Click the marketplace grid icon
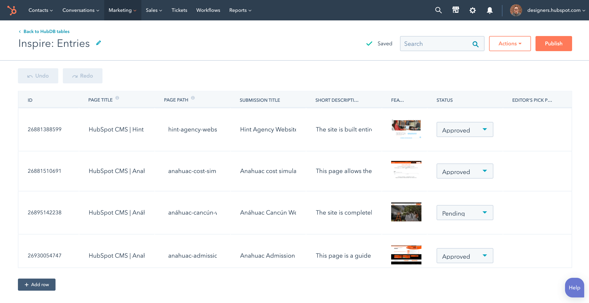This screenshot has width=589, height=303. (456, 10)
